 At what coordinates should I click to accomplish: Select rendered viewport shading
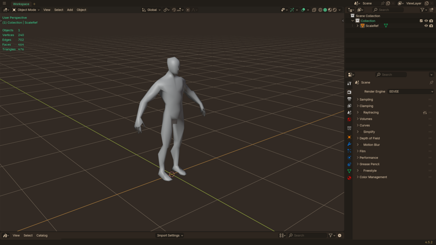pos(334,10)
